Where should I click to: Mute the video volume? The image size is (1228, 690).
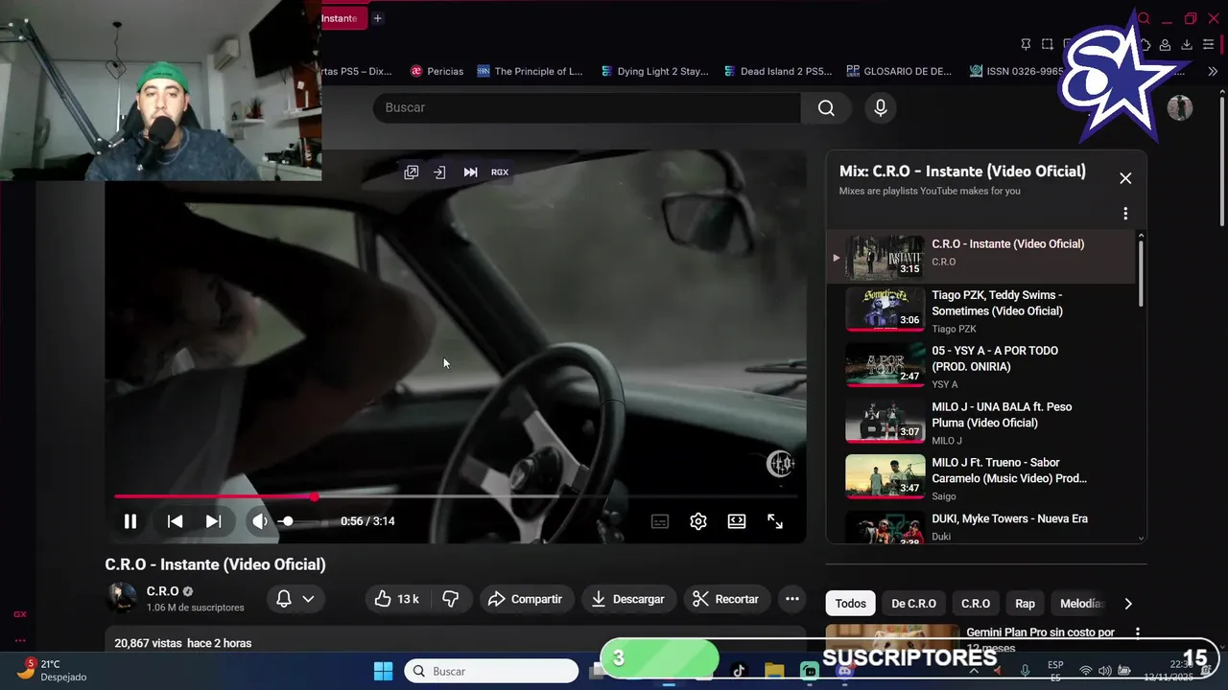(259, 521)
